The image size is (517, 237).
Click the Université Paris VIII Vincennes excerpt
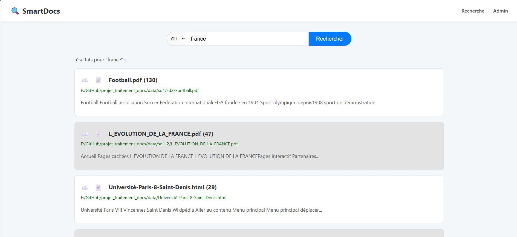[201, 210]
